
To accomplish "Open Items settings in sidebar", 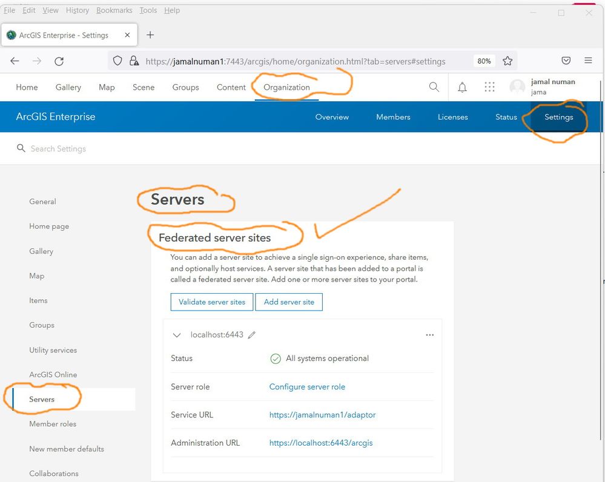I will 38,300.
